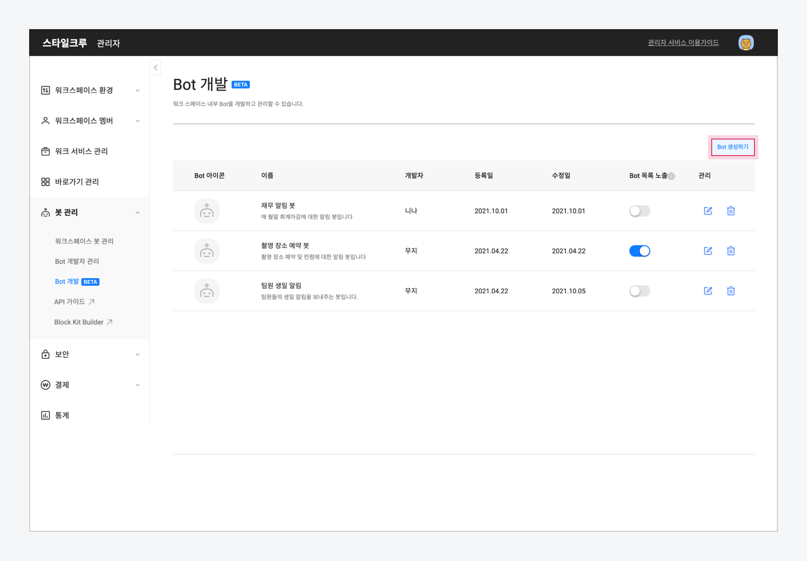Open the 관리자 서비스 이용가이드 link
This screenshot has width=807, height=561.
(x=683, y=43)
